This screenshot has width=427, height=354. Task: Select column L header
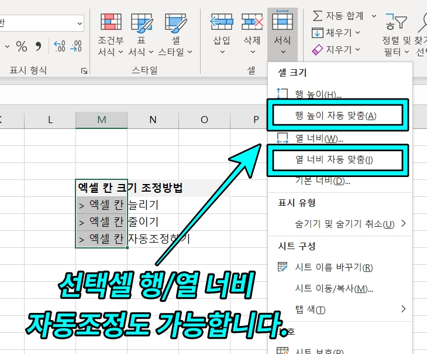click(x=50, y=120)
